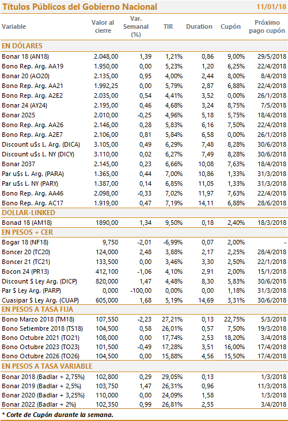Select the Bonar 24 (AY24) closing value 2.195,00

point(106,105)
